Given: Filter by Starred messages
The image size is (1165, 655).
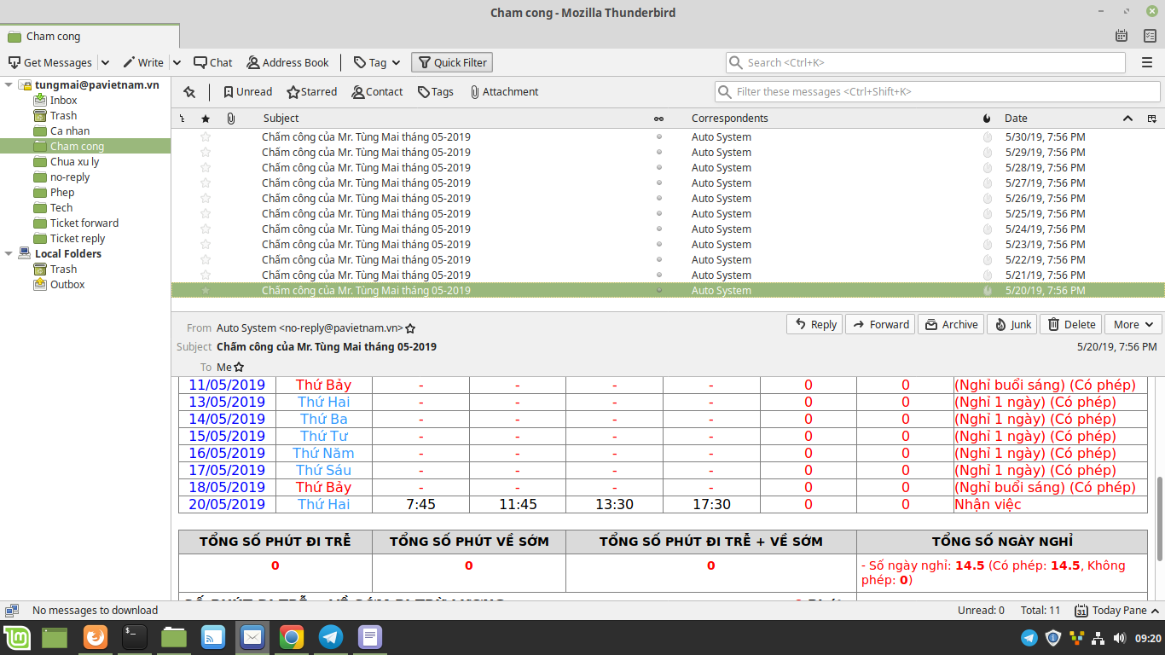Looking at the screenshot, I should click(x=312, y=92).
